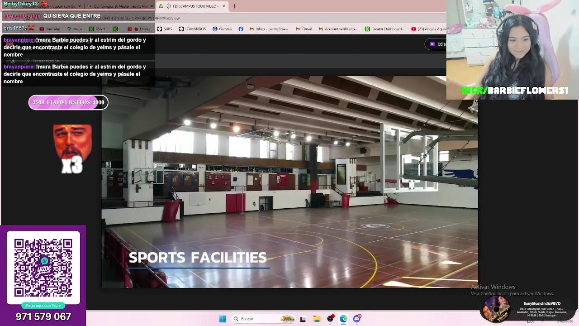This screenshot has height=326, width=579.
Task: Open the Inbox - barbieflow Gmail bookmark
Action: click(x=269, y=29)
